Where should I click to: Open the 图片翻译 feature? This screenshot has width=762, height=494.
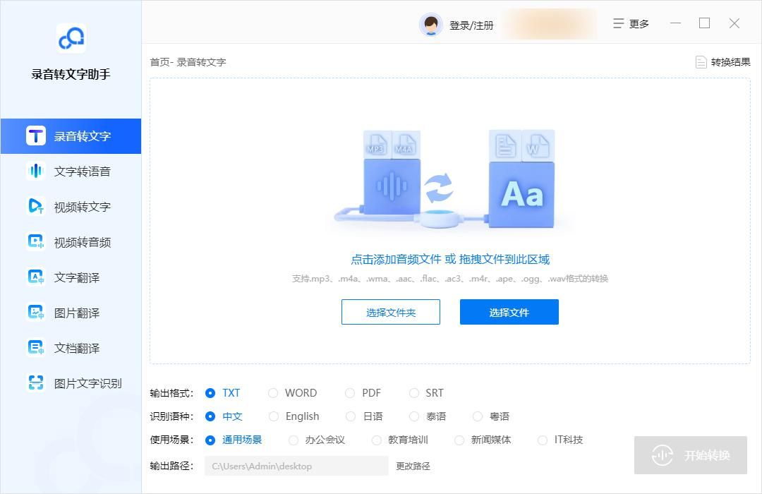click(71, 312)
